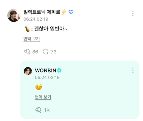
Task: Click the pineapple emoji in the post
Action: pyautogui.click(x=27, y=29)
